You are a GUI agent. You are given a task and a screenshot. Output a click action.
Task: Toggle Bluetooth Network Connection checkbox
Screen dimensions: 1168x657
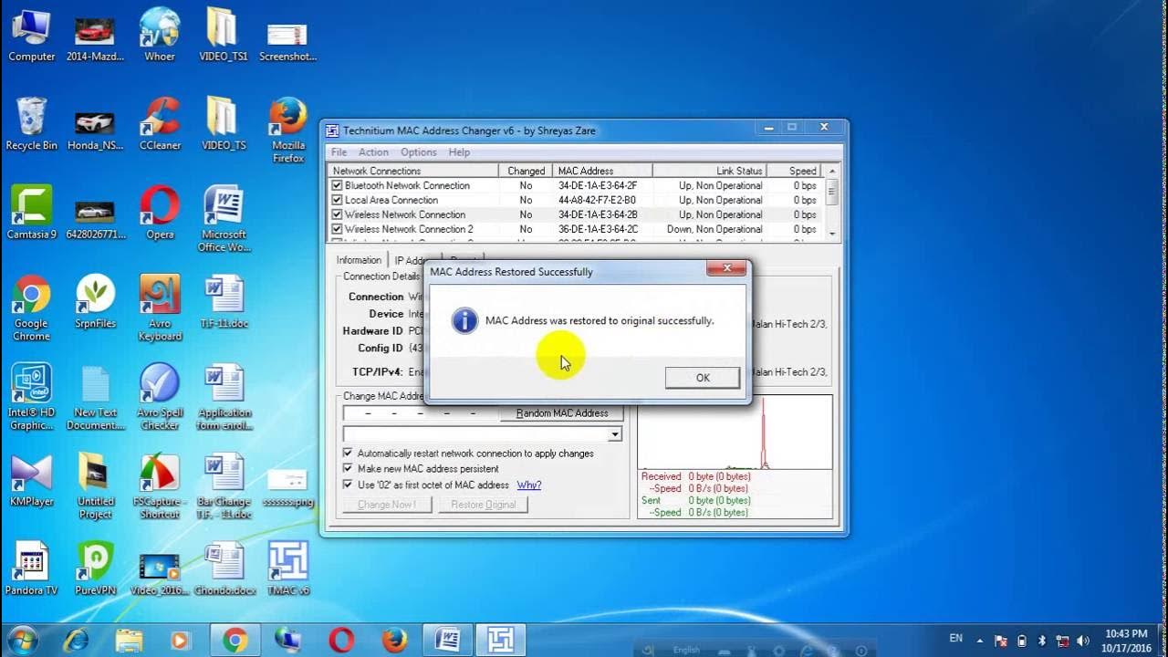(x=337, y=185)
